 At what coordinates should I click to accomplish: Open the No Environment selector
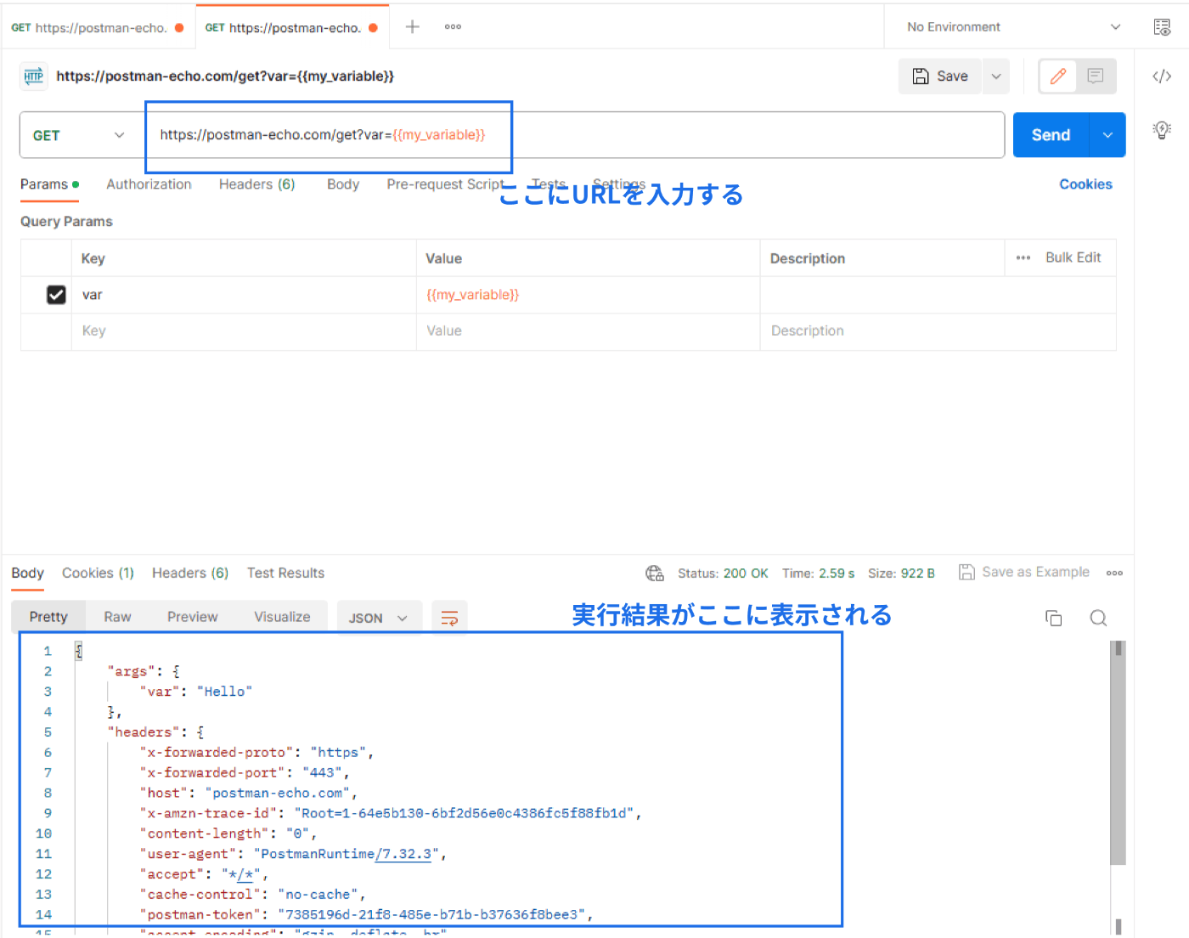[1013, 27]
